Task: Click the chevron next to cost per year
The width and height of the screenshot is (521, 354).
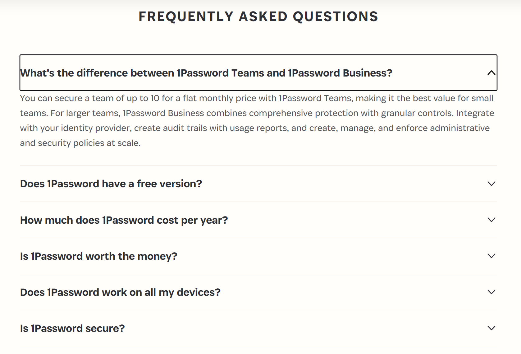Action: [491, 220]
